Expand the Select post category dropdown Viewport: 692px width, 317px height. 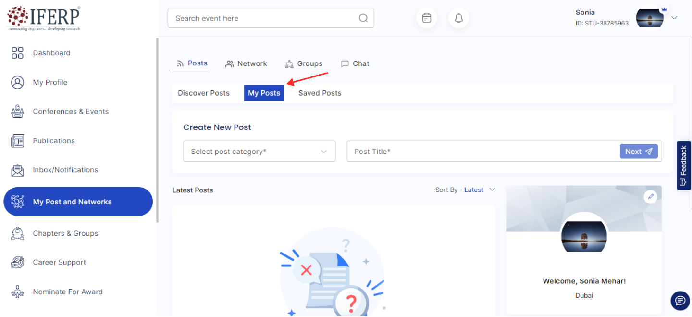(259, 152)
